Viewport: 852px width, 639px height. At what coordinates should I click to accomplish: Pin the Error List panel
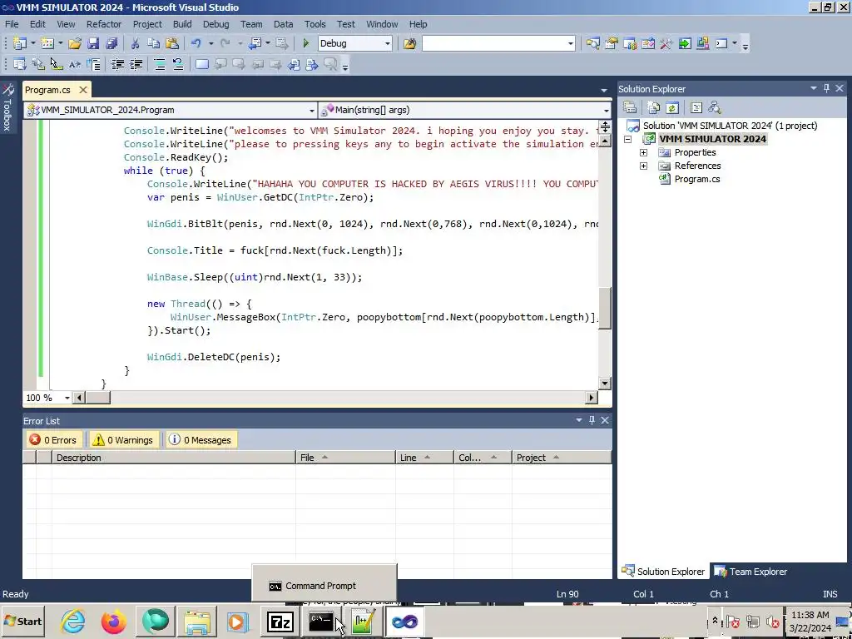pyautogui.click(x=592, y=420)
